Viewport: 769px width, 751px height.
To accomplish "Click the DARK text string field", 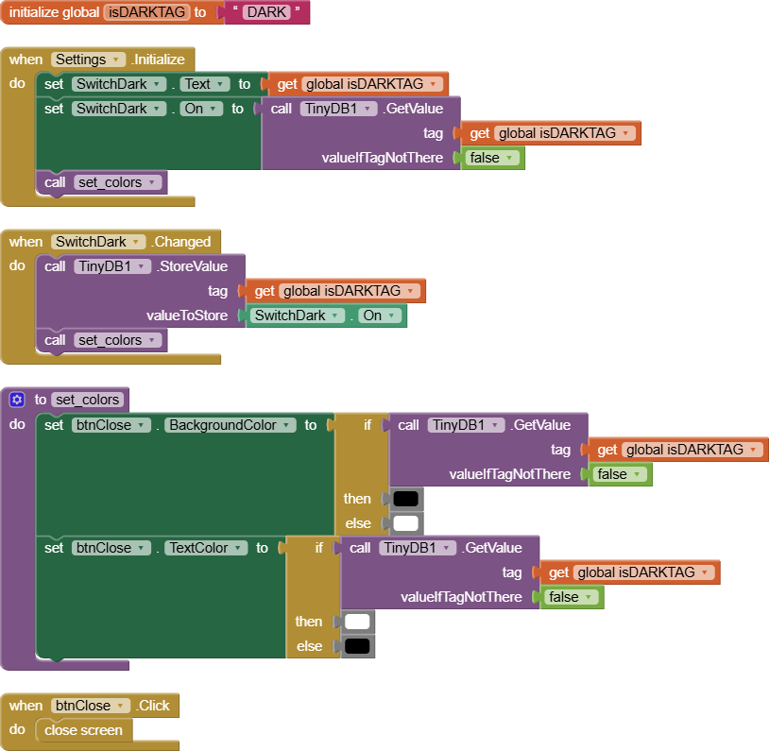I will pos(265,12).
